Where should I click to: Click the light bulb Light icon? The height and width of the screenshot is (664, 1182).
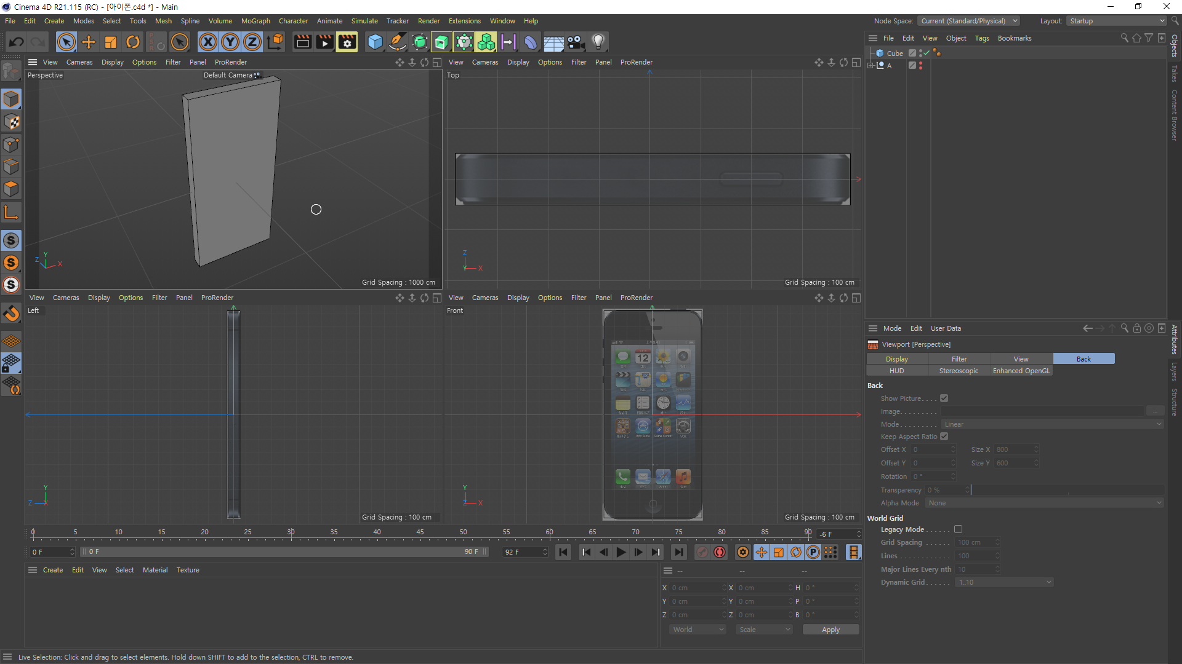(x=598, y=42)
